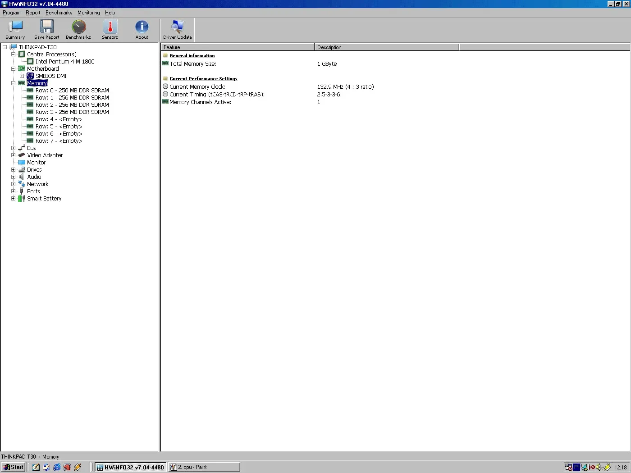Open the Windows Start button
631x473 pixels.
point(13,467)
